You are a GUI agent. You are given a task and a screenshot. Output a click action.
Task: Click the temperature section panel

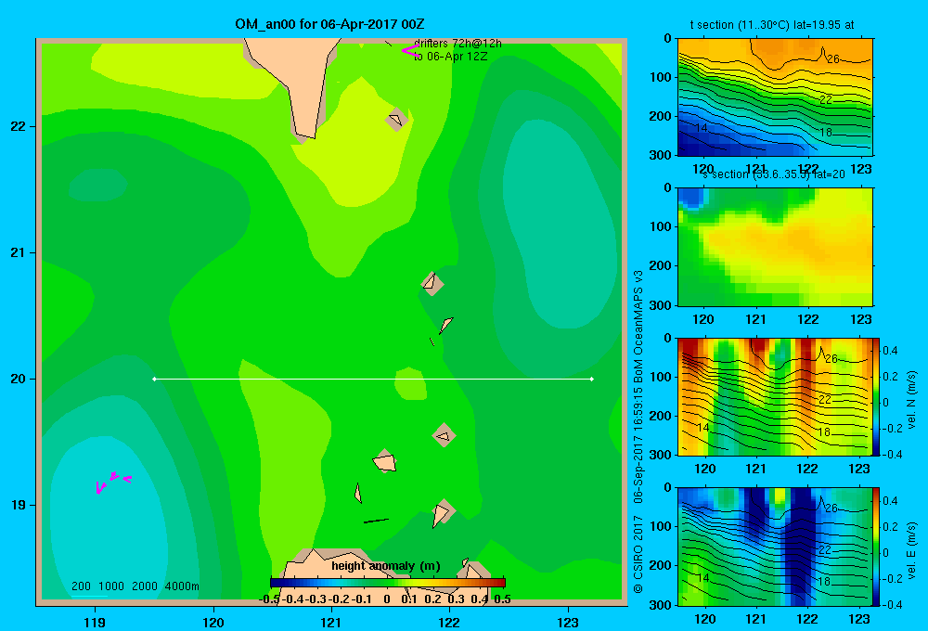point(775,97)
